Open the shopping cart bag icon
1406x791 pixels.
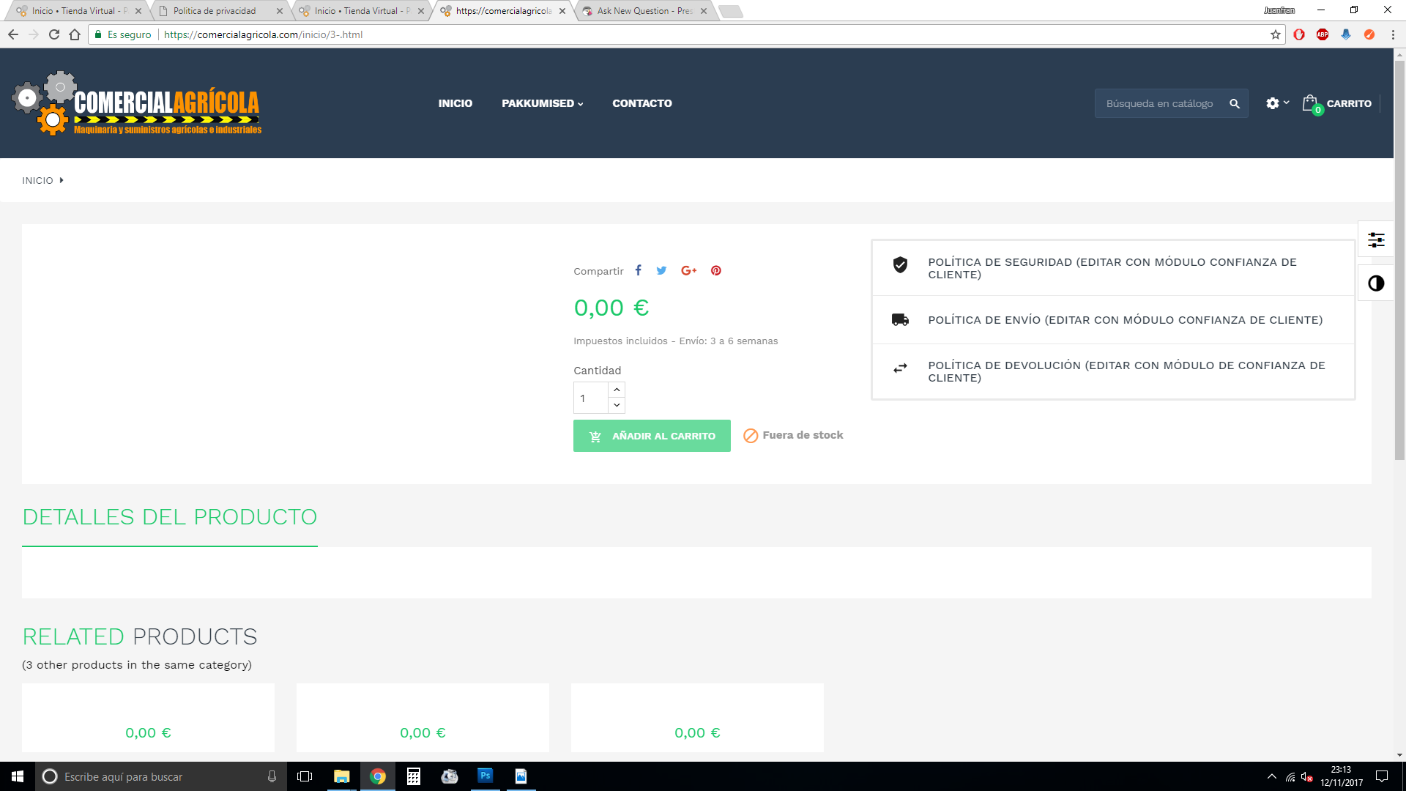coord(1310,104)
